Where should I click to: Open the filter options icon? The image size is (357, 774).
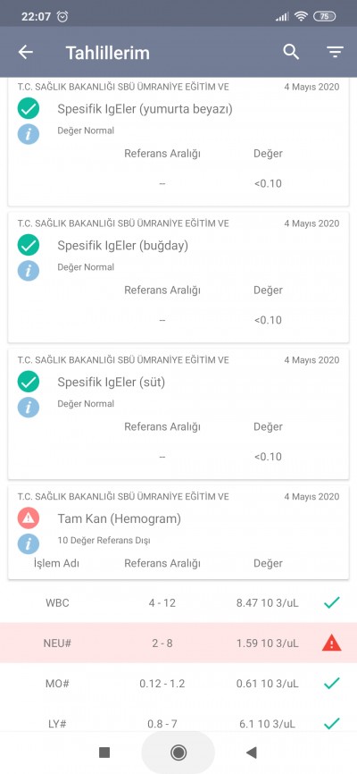(335, 52)
